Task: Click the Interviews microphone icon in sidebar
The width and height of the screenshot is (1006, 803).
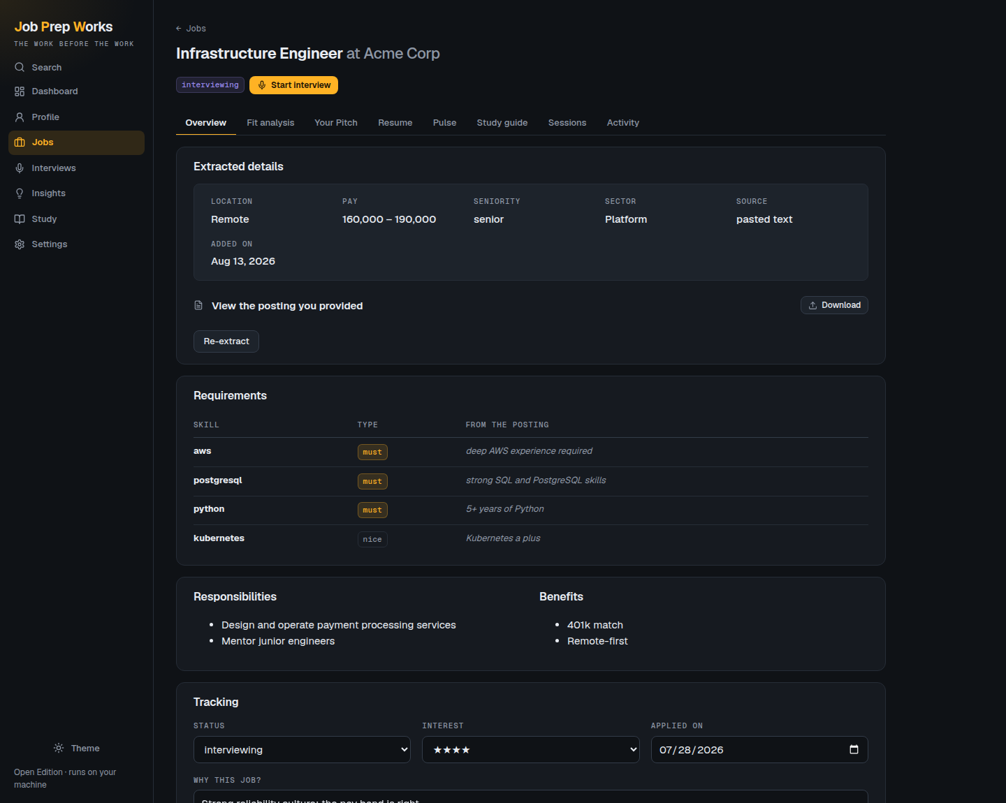Action: 20,168
